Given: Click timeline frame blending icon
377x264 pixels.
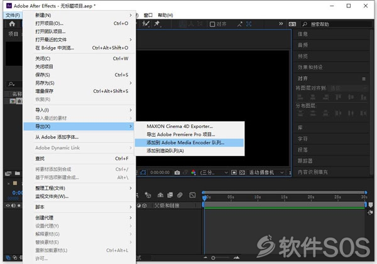Looking at the screenshot, I should tap(170, 195).
